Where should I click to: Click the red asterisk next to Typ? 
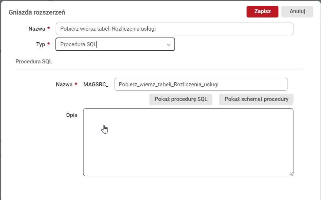(49, 44)
